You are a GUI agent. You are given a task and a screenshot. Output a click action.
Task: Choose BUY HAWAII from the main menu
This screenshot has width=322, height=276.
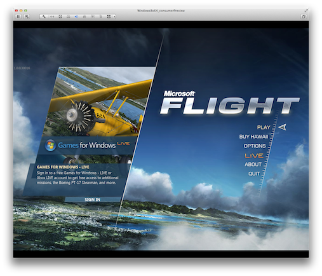tap(253, 137)
